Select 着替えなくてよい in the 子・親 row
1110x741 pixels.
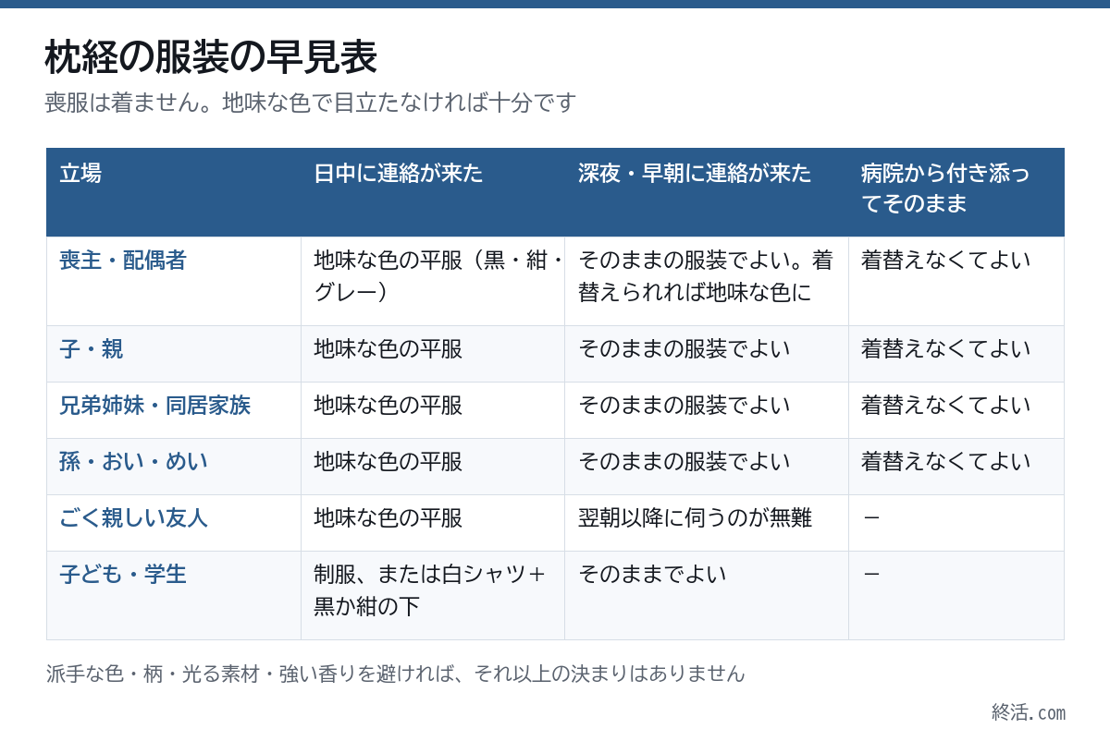tap(956, 354)
